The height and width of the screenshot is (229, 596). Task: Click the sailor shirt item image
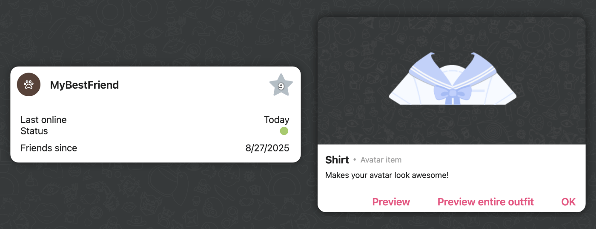[x=453, y=78]
